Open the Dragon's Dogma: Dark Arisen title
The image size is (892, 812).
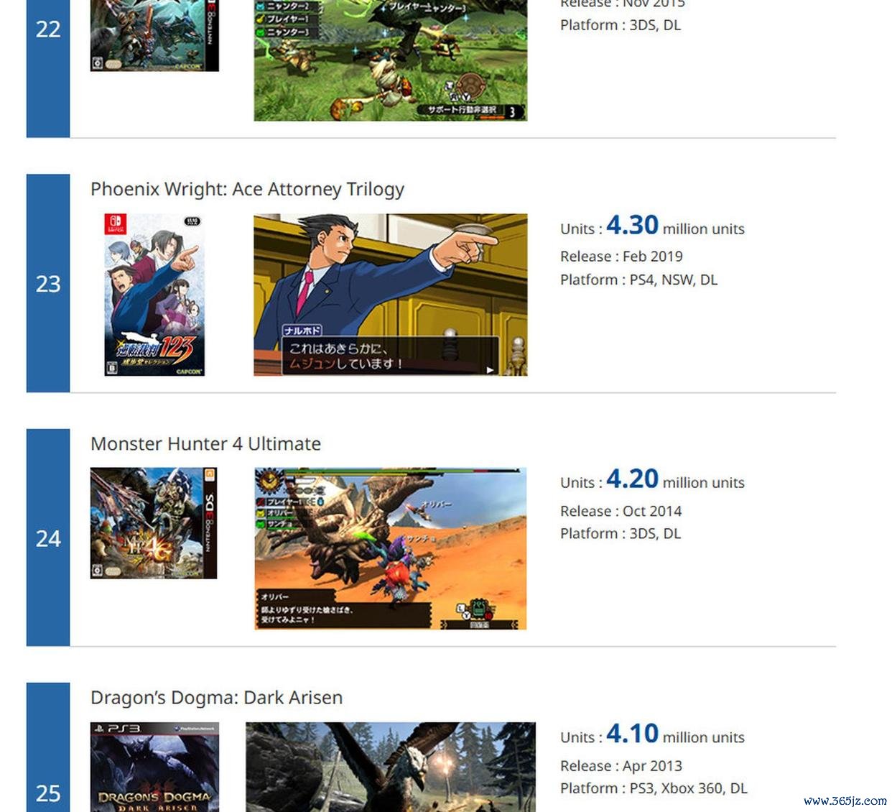[x=216, y=698]
